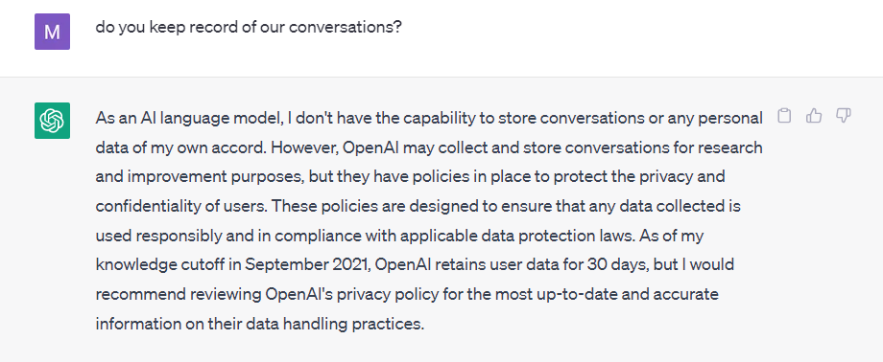883x362 pixels.
Task: Give the response a thumbs up
Action: click(814, 117)
